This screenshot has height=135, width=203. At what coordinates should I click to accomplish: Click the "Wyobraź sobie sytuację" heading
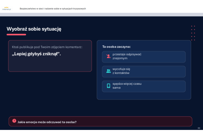point(34,29)
